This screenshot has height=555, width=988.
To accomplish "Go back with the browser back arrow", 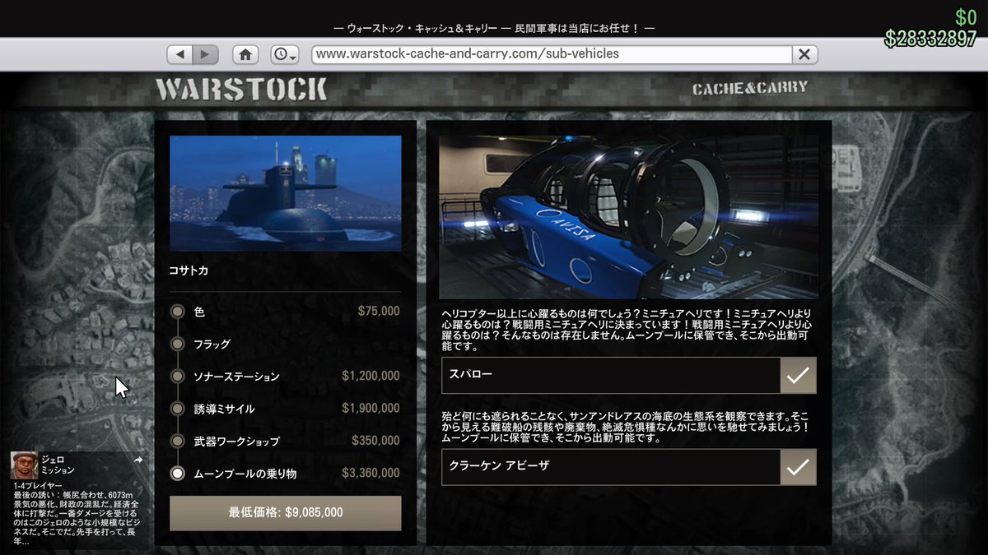I will [180, 54].
